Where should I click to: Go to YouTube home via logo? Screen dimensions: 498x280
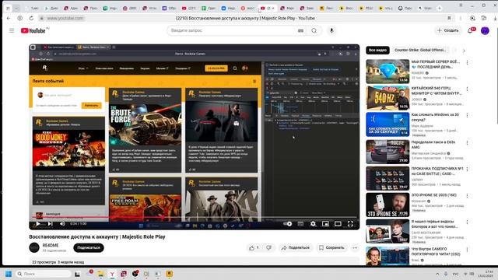click(33, 30)
